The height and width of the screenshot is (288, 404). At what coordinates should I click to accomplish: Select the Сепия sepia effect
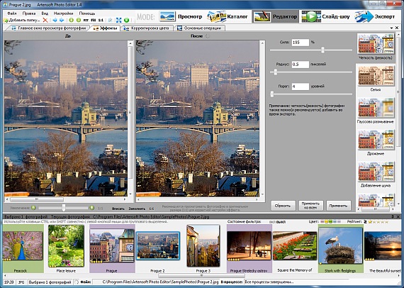point(376,78)
